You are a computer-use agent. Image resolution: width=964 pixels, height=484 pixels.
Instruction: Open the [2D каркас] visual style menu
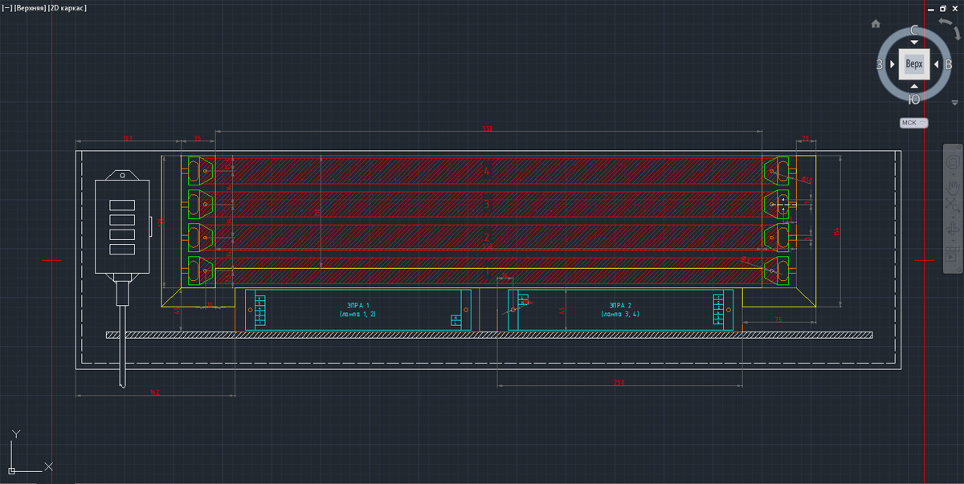tap(67, 8)
